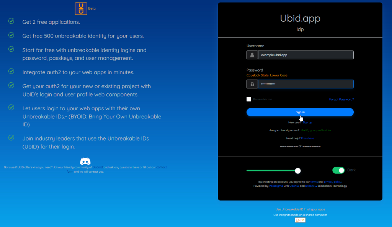Click the Discord logo icon
The width and height of the screenshot is (392, 227).
[85, 162]
